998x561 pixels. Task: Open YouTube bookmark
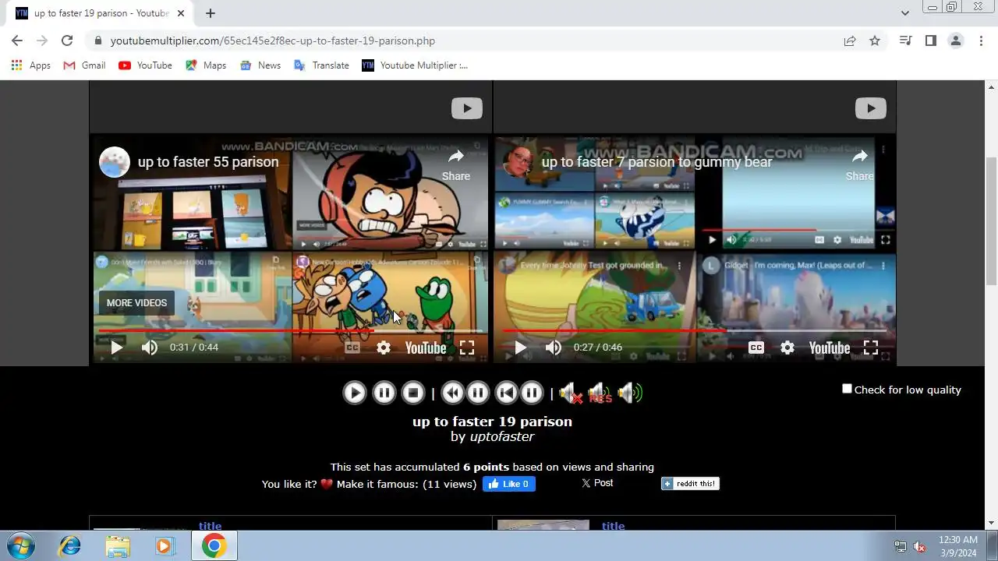coord(145,65)
